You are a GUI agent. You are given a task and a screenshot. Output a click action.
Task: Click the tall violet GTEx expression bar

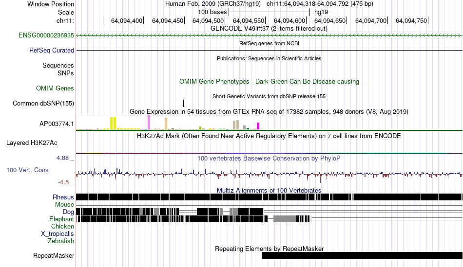tap(149, 122)
